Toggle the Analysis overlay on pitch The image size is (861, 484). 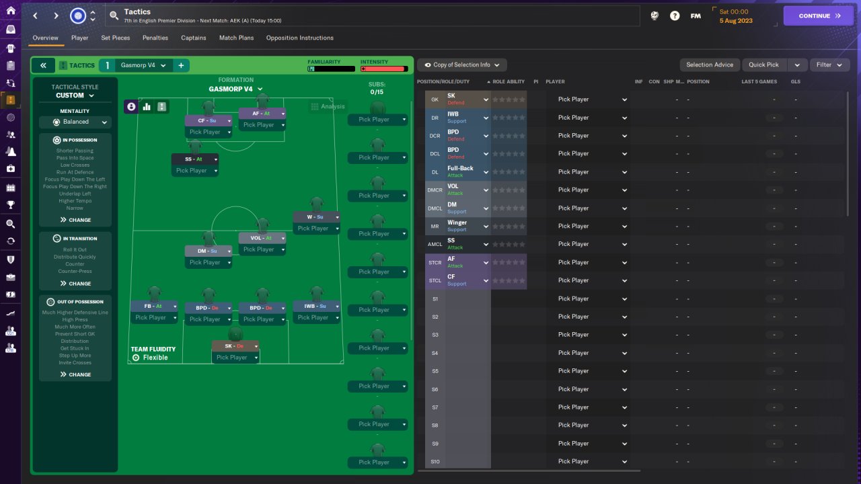pyautogui.click(x=328, y=106)
